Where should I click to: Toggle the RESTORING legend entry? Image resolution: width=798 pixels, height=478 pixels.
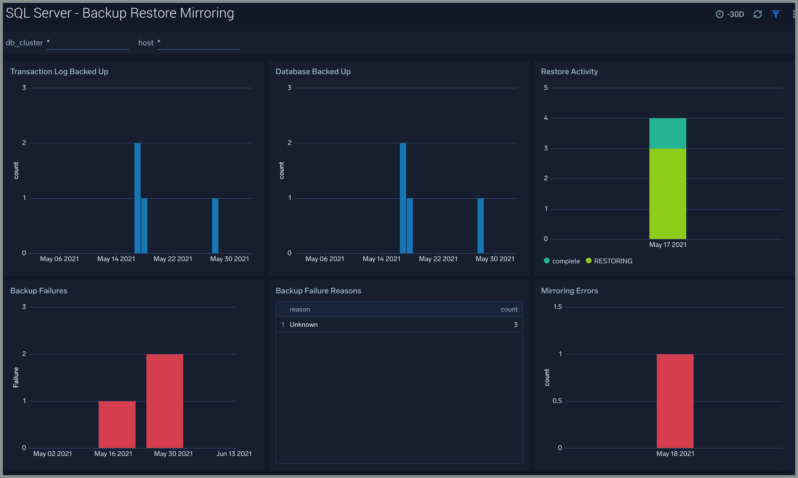point(609,261)
